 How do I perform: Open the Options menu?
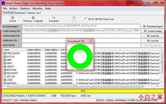click(25, 9)
